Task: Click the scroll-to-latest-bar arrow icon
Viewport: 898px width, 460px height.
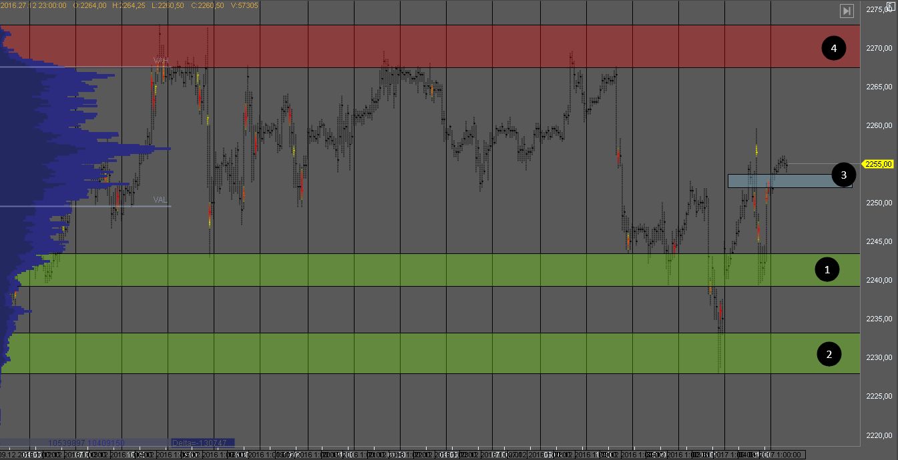Action: (x=847, y=11)
